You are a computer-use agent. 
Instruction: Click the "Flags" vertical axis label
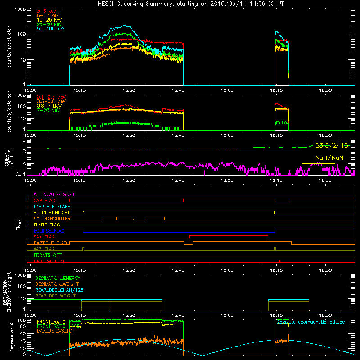tap(18, 225)
